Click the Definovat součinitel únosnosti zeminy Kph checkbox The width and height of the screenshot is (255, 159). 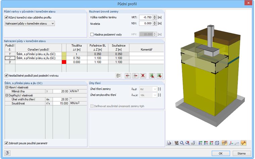92,106
